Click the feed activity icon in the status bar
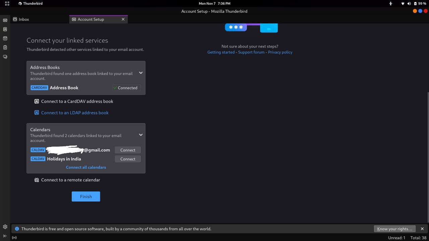The height and width of the screenshot is (241, 429). click(x=14, y=237)
